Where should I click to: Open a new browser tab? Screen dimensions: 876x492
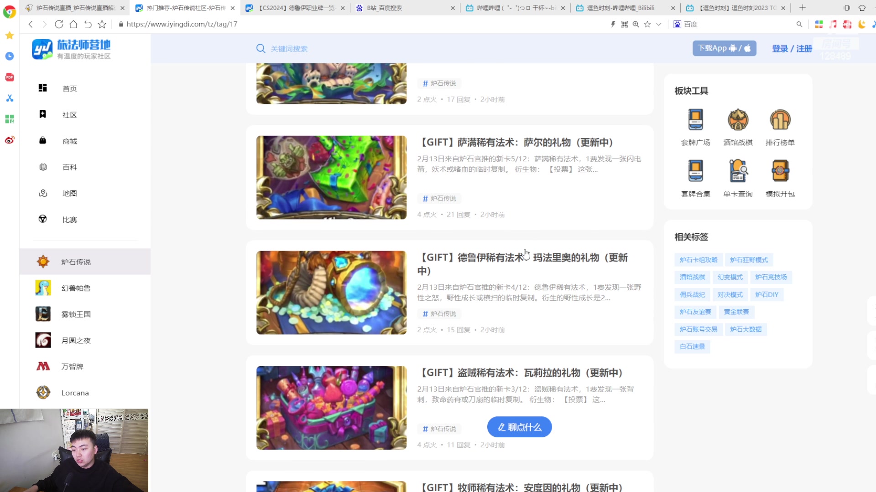pos(803,8)
